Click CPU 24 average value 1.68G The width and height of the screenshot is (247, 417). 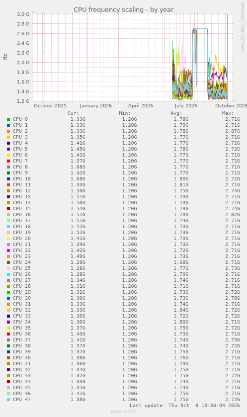[x=181, y=262]
